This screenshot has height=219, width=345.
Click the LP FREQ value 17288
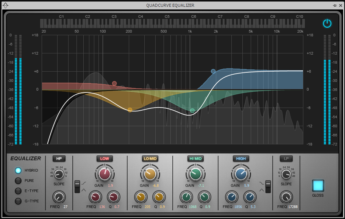pos(293,207)
